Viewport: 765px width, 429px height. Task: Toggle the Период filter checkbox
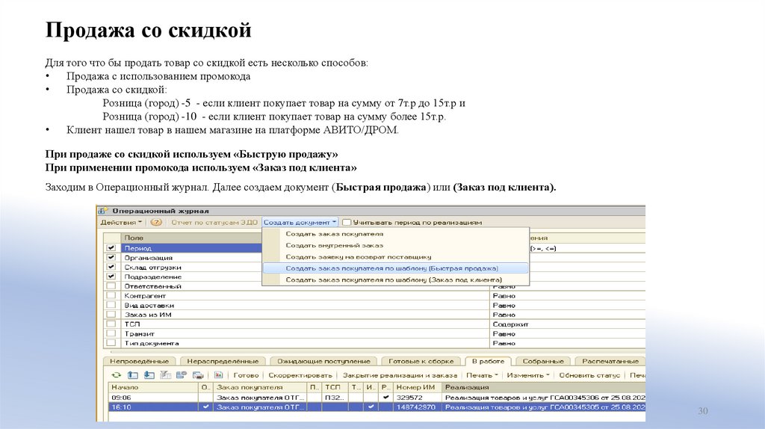(x=111, y=248)
